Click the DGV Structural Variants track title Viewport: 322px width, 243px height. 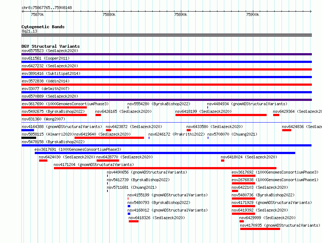51,46
